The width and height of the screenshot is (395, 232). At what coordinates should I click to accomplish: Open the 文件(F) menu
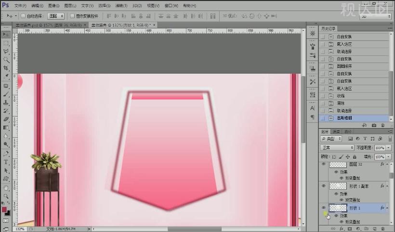click(20, 6)
